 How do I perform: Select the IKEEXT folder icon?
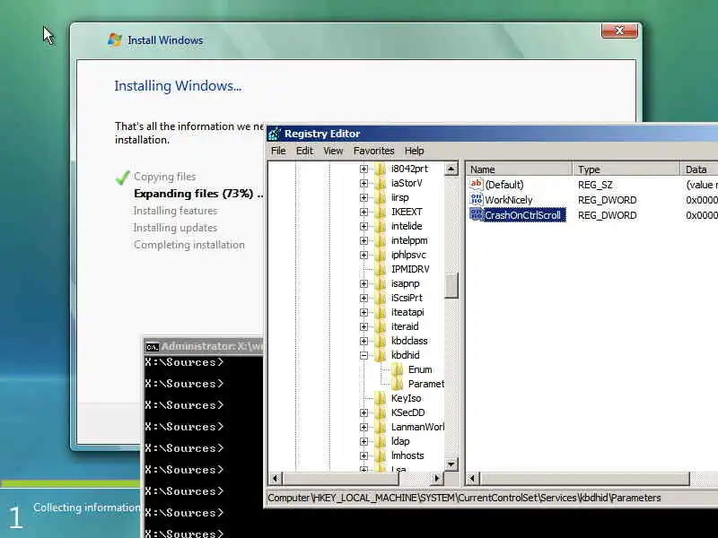pyautogui.click(x=380, y=212)
